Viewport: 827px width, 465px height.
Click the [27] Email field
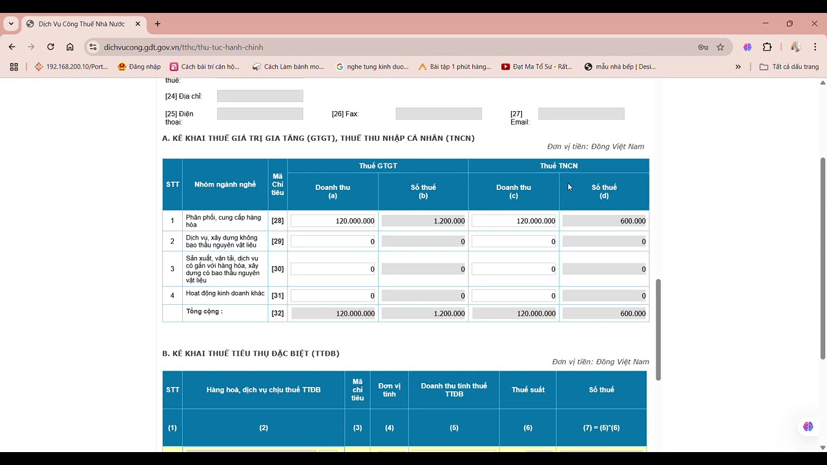tap(581, 114)
